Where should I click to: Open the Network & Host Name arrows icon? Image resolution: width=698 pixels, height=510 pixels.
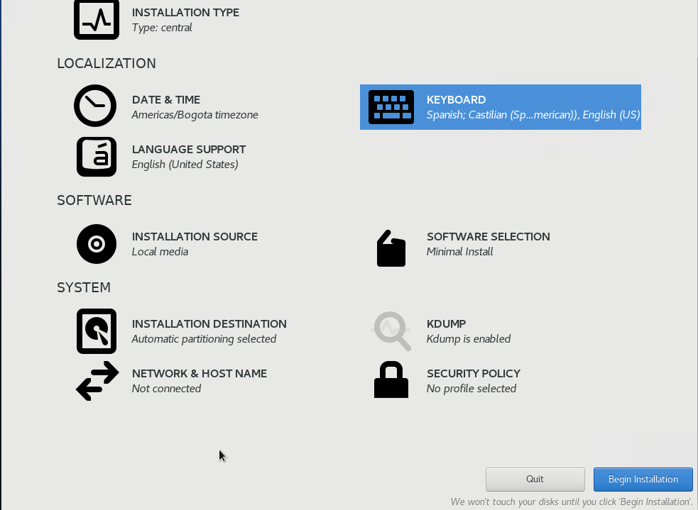pyautogui.click(x=97, y=381)
